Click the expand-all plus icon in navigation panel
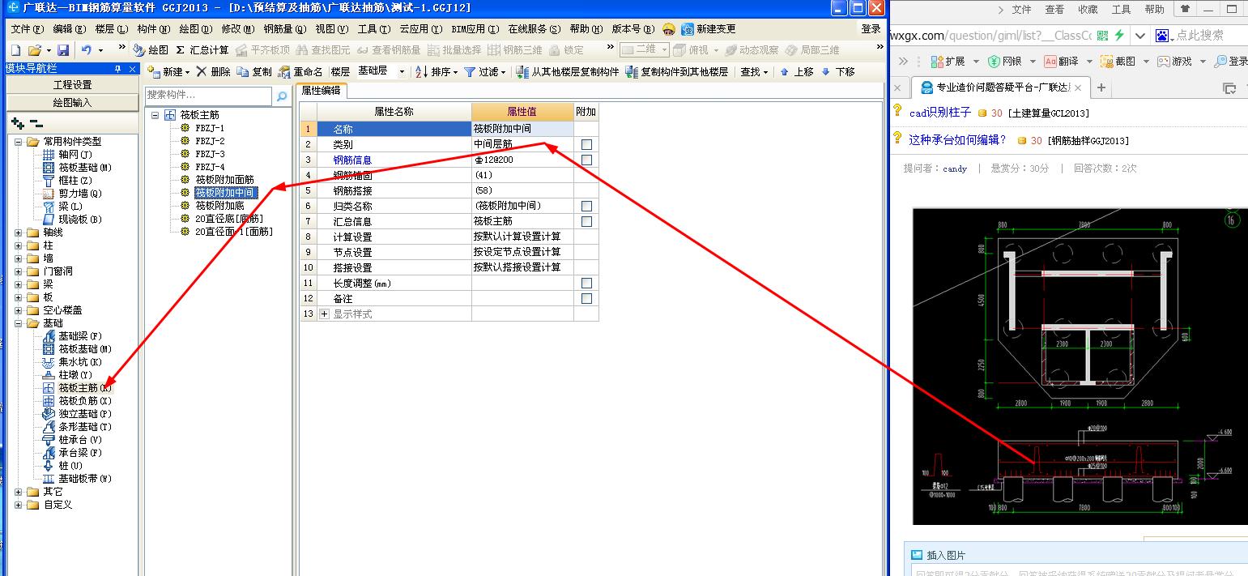 [x=18, y=123]
